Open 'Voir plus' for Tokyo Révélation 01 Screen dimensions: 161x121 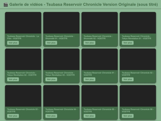(x=128, y=43)
